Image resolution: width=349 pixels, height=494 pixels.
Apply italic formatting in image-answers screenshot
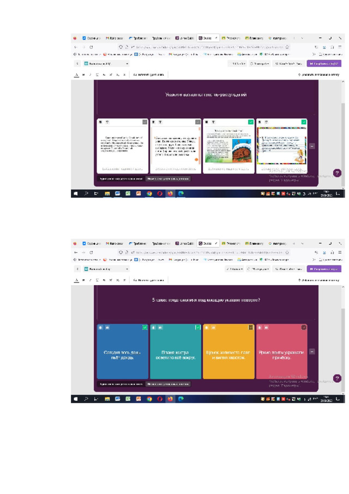(91, 75)
